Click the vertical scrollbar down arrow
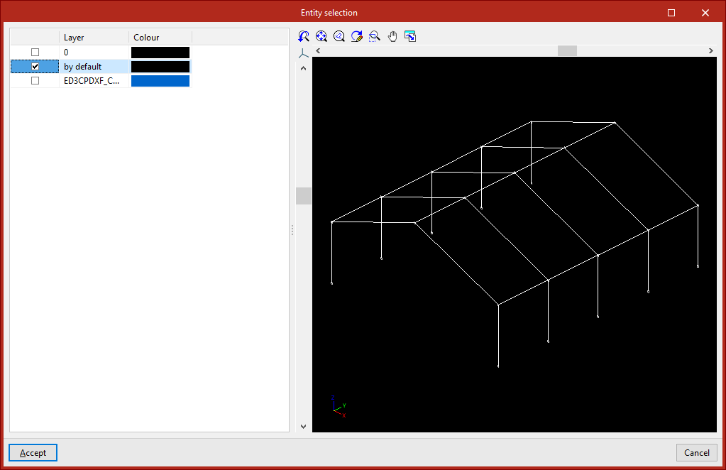726x470 pixels. (303, 427)
